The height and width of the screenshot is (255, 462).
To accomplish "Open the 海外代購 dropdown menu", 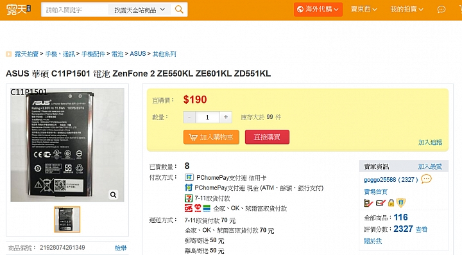I will (x=318, y=10).
